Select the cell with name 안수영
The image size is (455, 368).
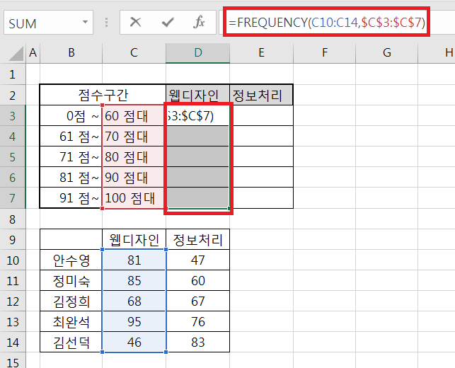pos(71,260)
